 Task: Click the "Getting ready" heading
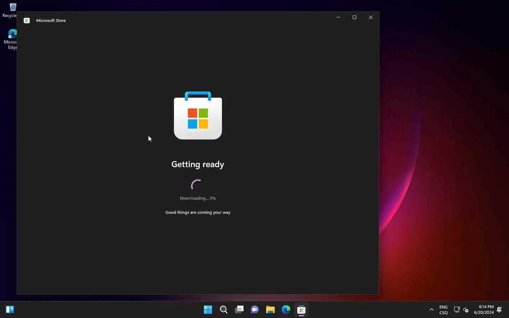[x=198, y=164]
